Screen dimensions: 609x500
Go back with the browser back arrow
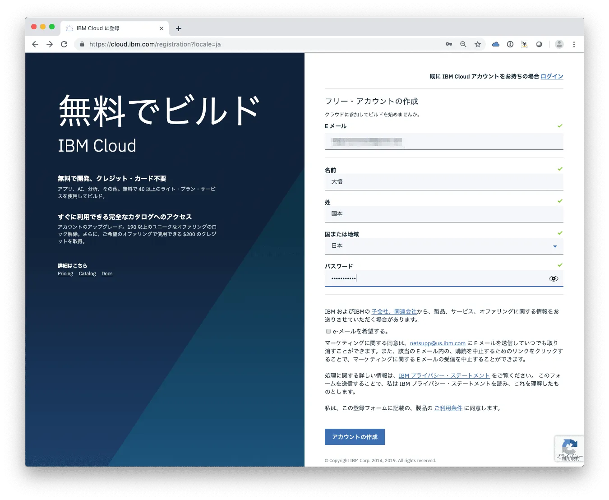35,44
